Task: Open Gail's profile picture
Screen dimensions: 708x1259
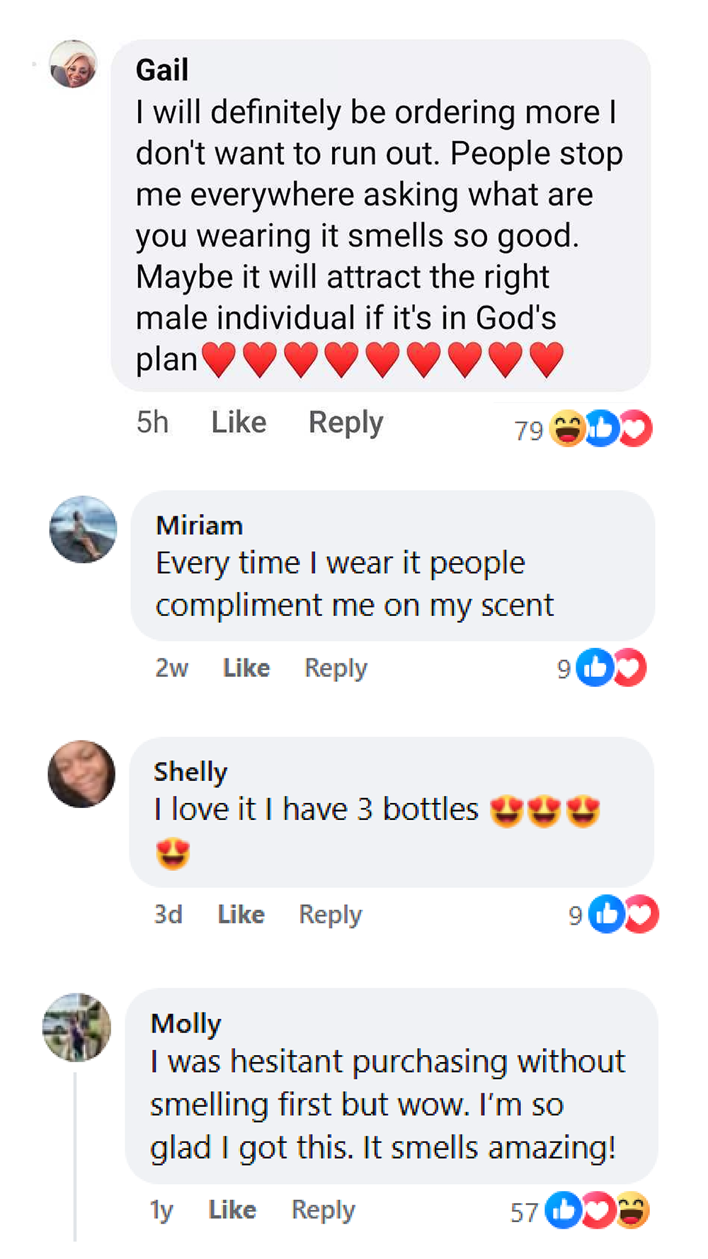Action: tap(73, 64)
